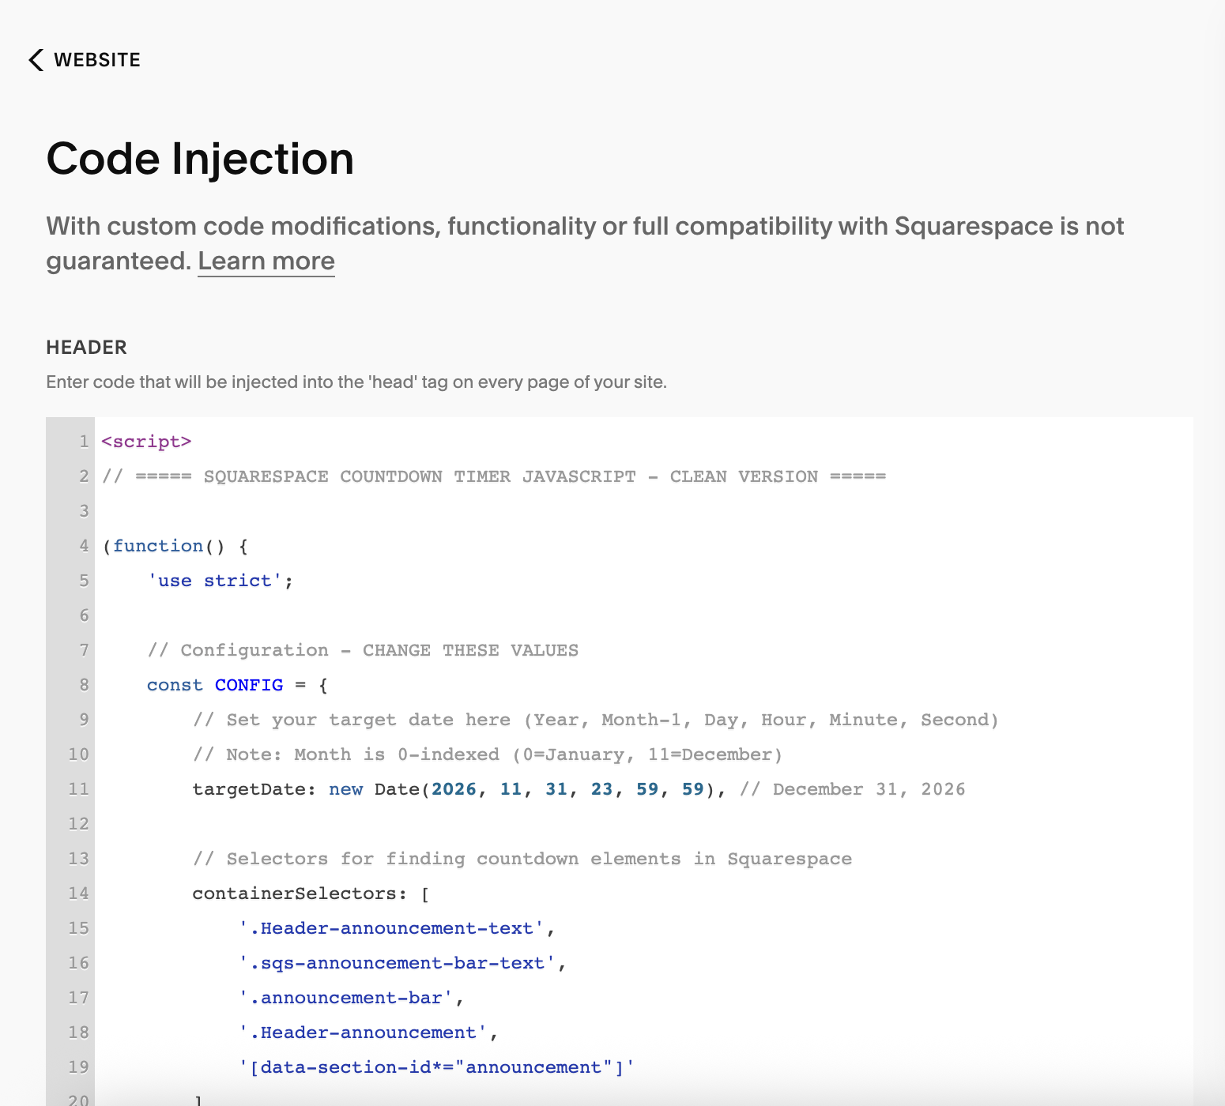Click the '.Header-announcement' selector string
Image resolution: width=1225 pixels, height=1106 pixels.
click(363, 1033)
